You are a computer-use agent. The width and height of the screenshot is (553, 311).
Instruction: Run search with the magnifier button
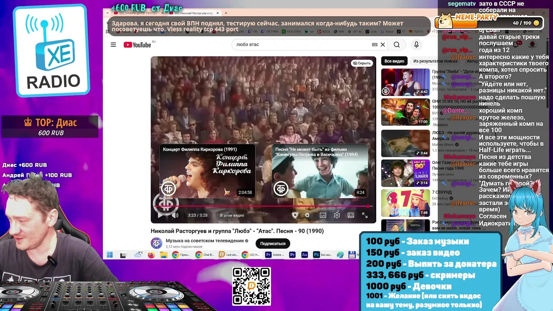click(x=397, y=44)
